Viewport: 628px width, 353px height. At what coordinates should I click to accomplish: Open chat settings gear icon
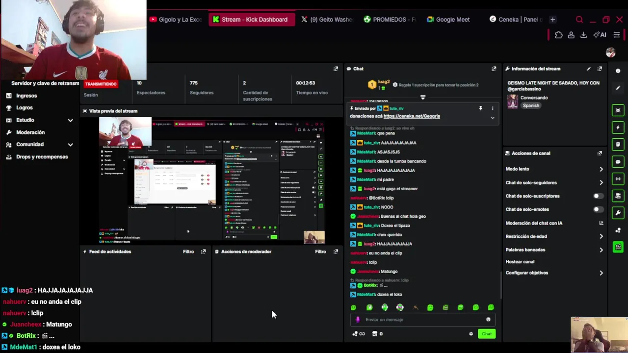(x=471, y=334)
